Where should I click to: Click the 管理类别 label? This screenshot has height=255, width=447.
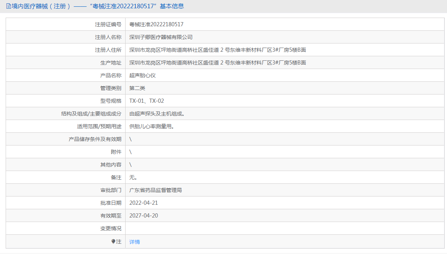point(111,88)
